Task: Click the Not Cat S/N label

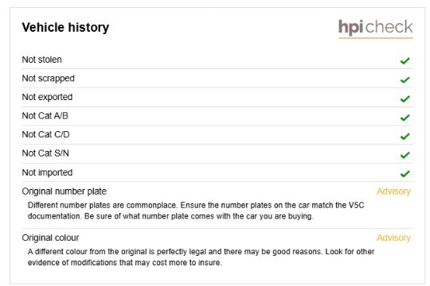Action: (45, 153)
